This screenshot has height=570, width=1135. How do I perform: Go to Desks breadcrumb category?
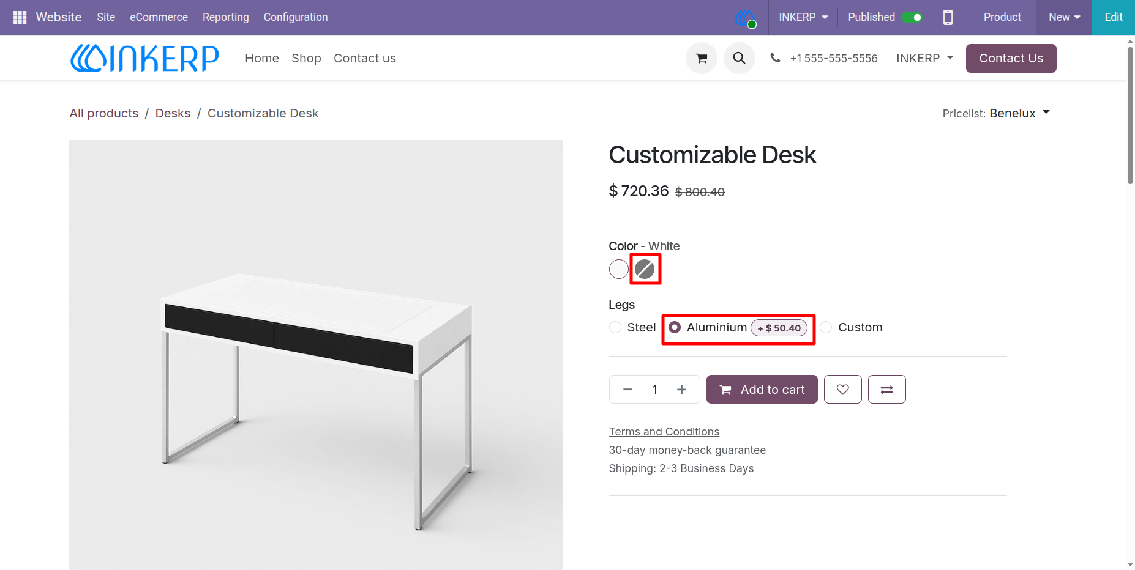(173, 113)
